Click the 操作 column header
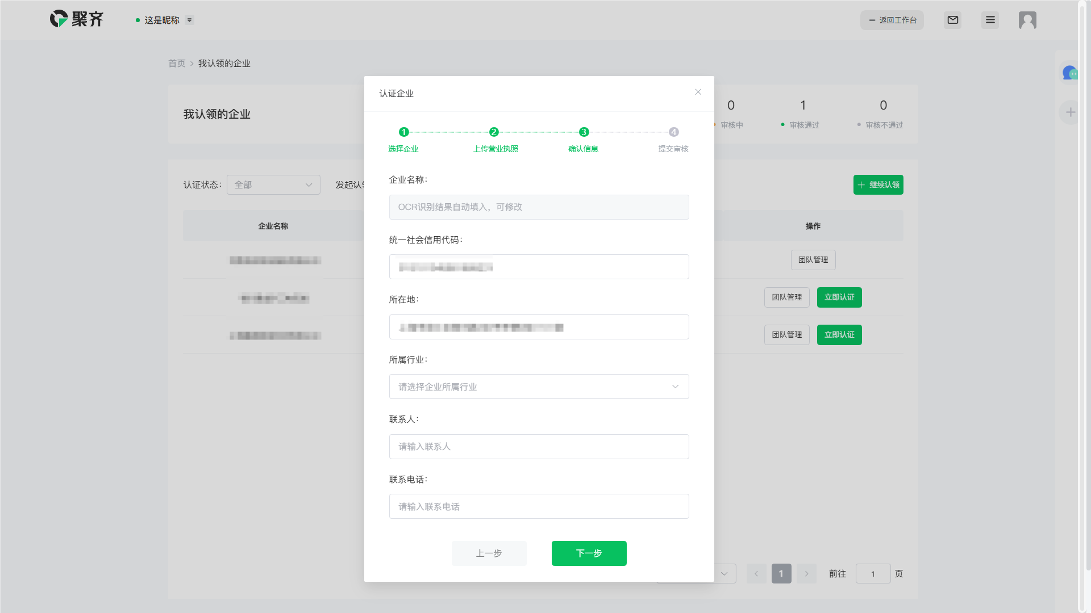 tap(813, 226)
